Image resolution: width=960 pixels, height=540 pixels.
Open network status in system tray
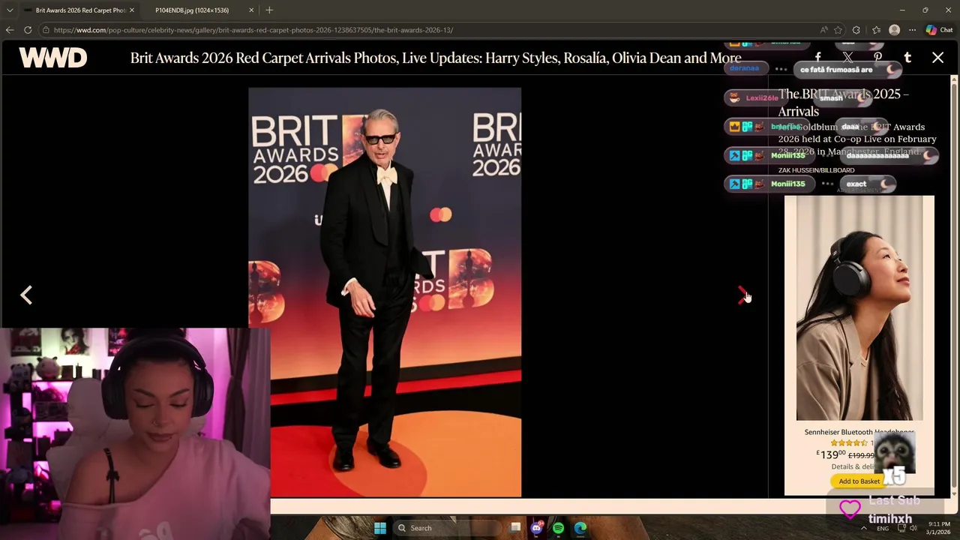coord(901,528)
